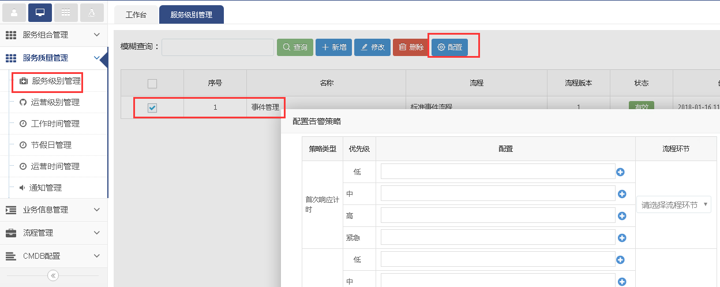The width and height of the screenshot is (720, 287).
Task: Open 运营级别管理 in sidebar
Action: point(55,102)
